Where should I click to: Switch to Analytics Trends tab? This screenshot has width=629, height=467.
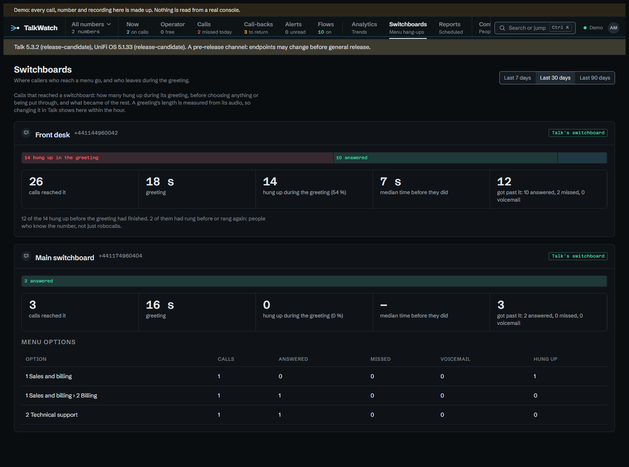click(x=364, y=28)
